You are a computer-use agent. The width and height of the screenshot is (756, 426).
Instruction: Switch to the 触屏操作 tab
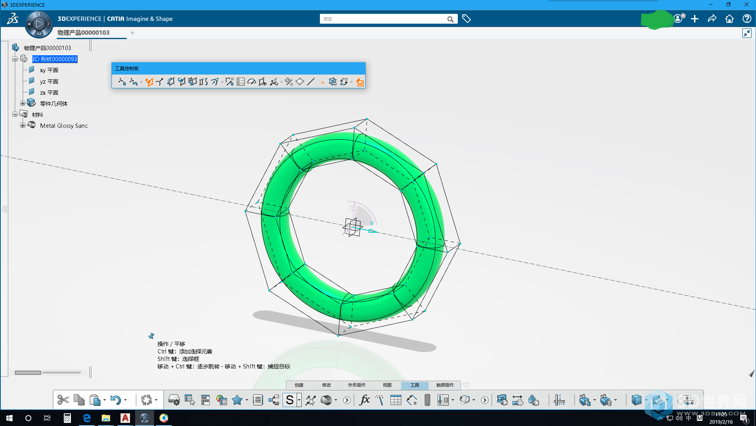445,385
